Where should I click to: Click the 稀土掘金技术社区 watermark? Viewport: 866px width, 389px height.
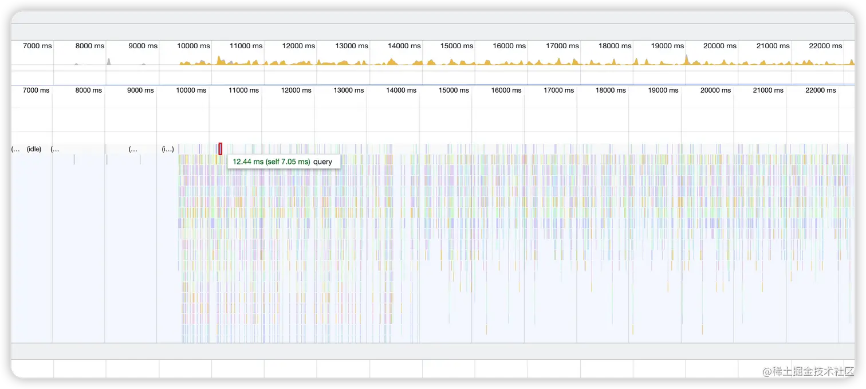coord(808,372)
